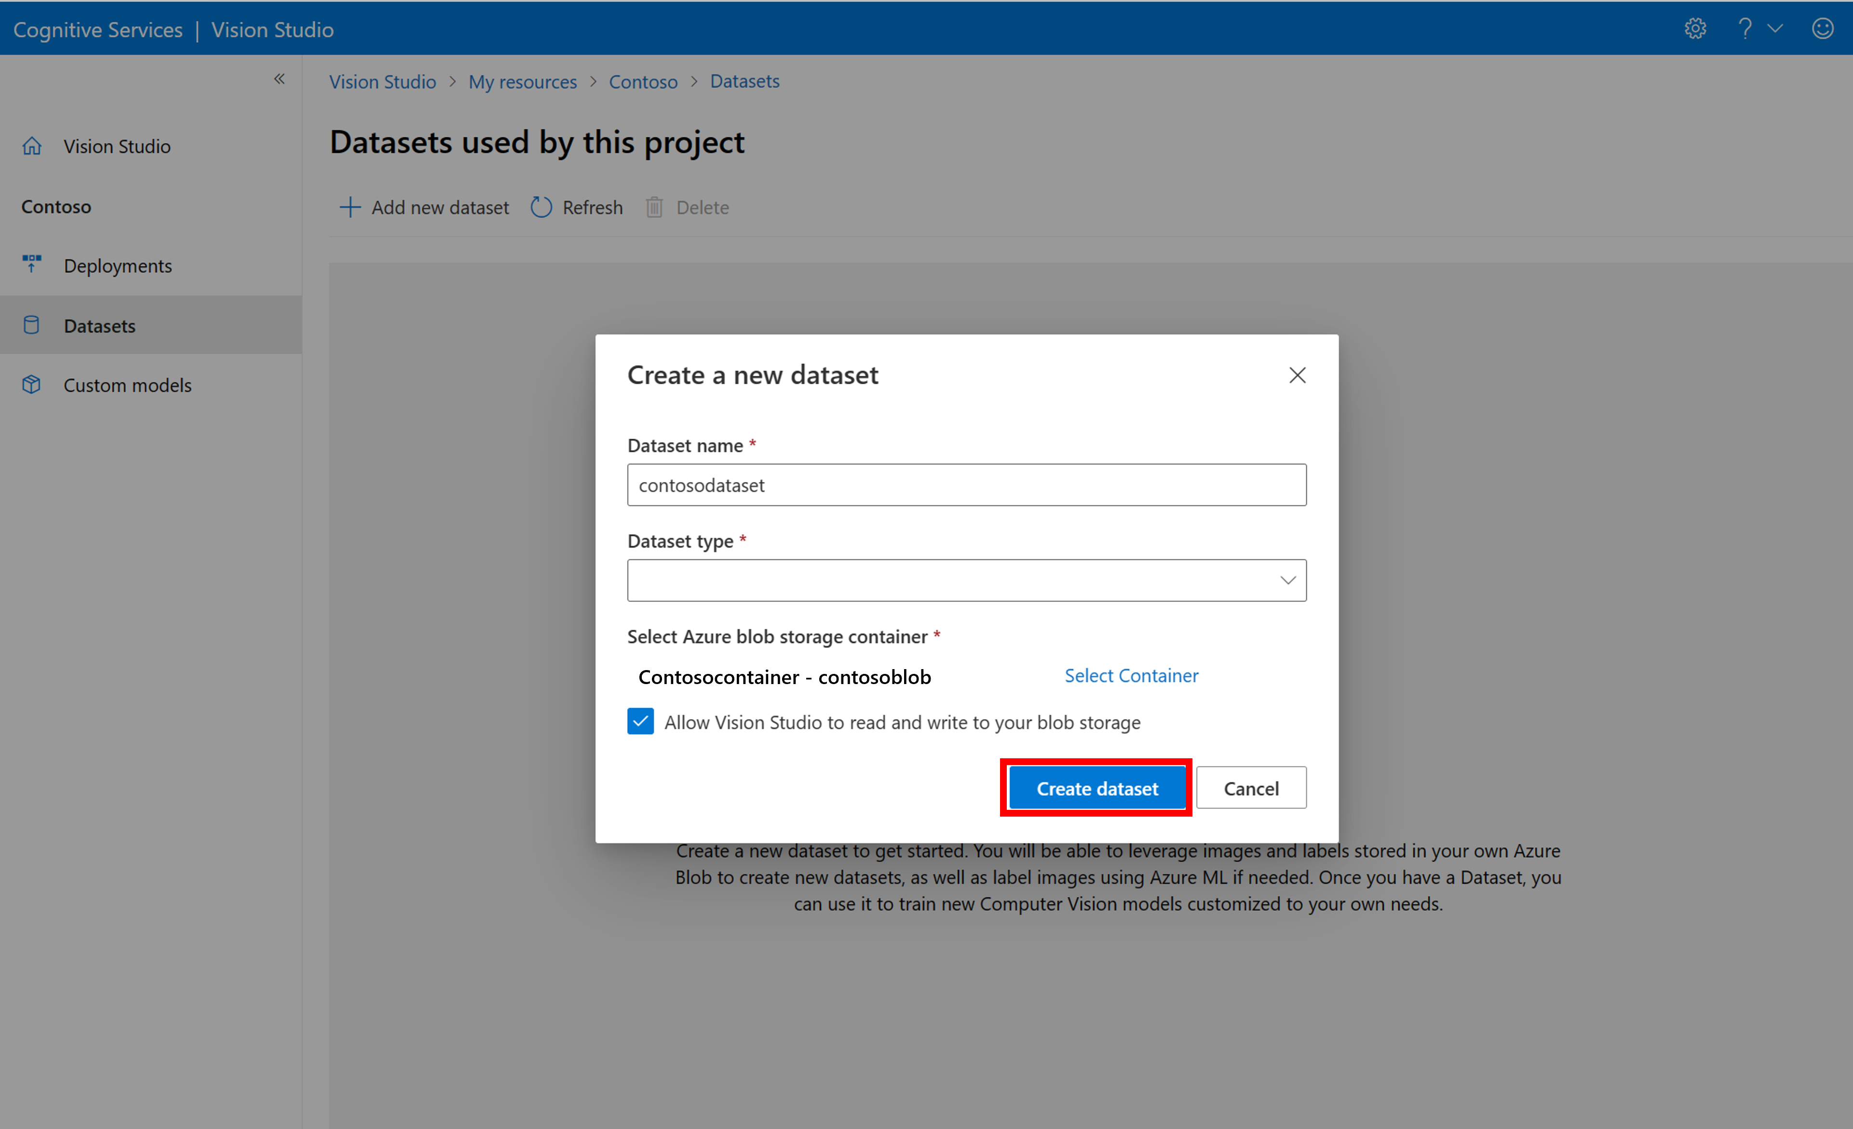Click the Cancel button
Screen dimensions: 1853x1129
coord(1249,788)
